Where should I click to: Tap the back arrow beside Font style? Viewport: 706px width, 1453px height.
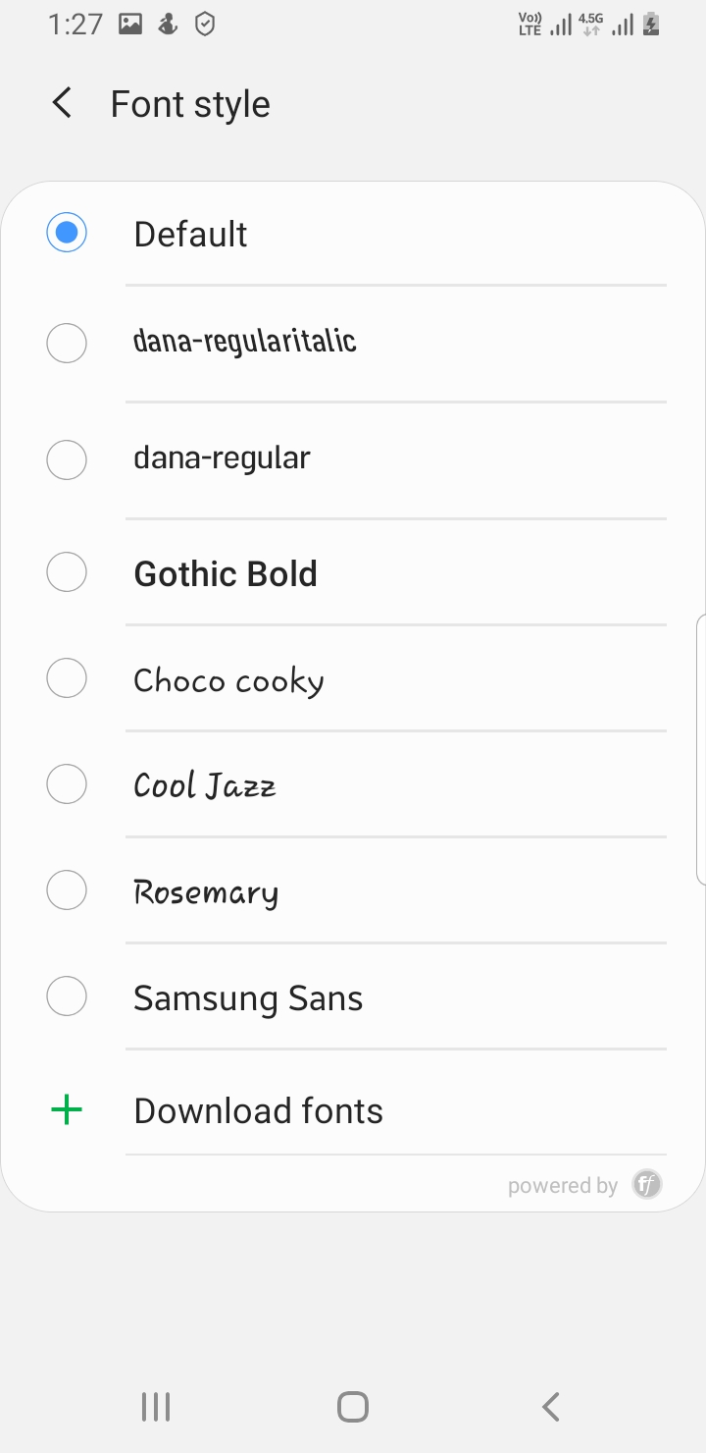(63, 103)
